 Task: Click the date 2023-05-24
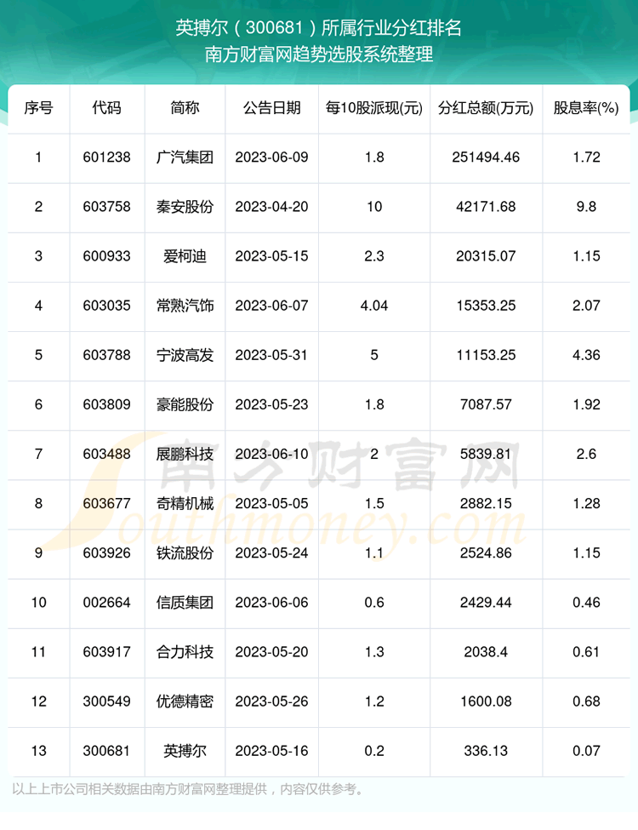272,552
